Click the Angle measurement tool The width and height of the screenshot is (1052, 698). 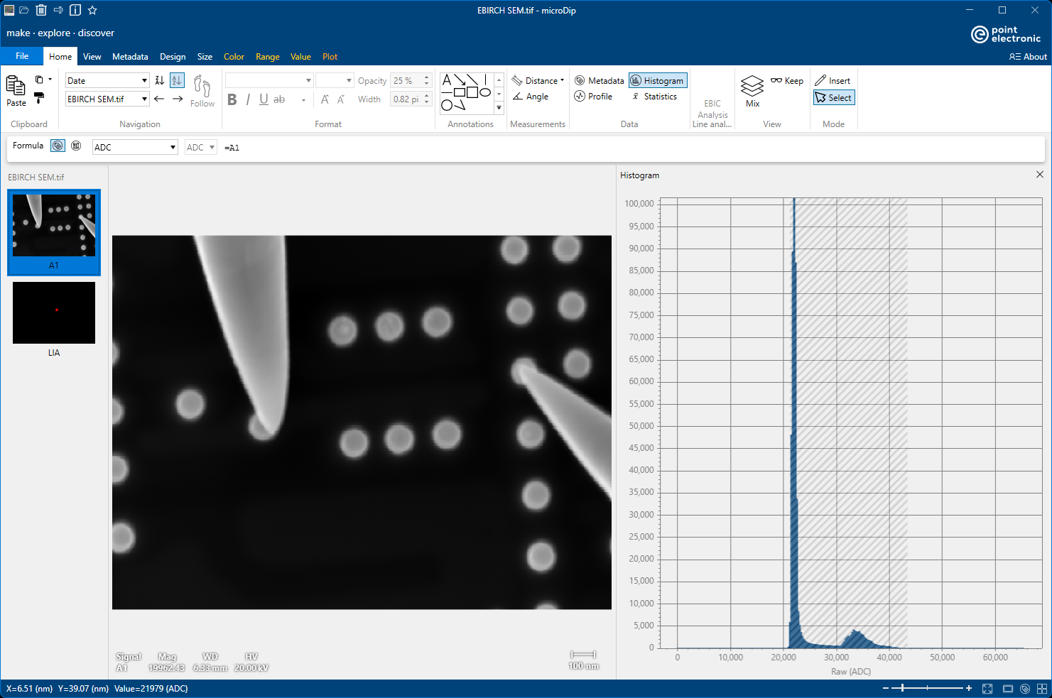point(531,97)
